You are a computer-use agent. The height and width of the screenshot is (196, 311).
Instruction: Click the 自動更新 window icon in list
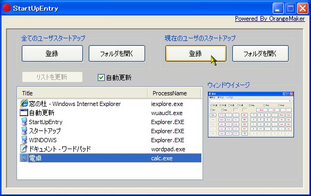pyautogui.click(x=24, y=113)
